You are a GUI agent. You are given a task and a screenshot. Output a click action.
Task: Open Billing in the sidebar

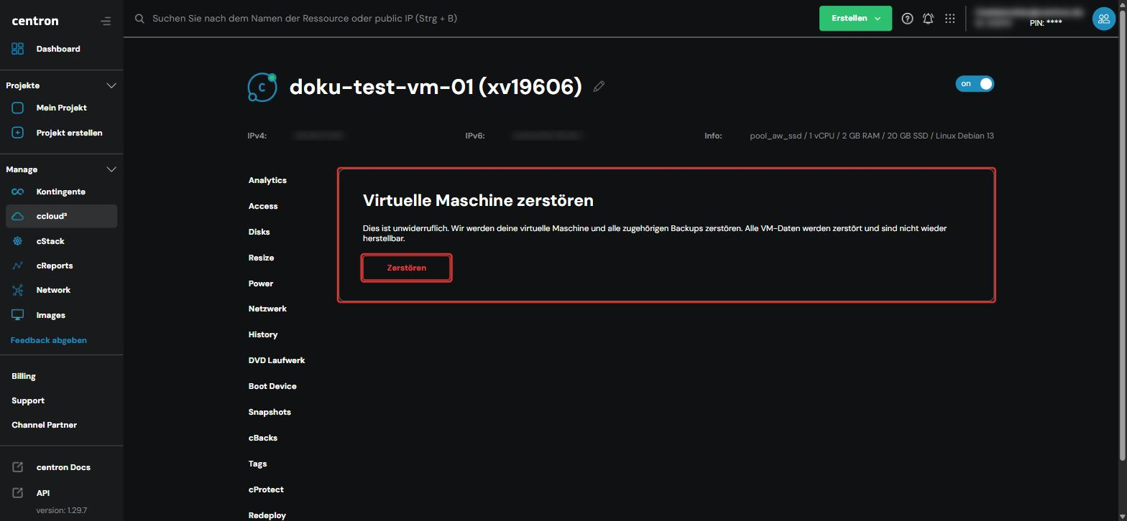tap(24, 376)
